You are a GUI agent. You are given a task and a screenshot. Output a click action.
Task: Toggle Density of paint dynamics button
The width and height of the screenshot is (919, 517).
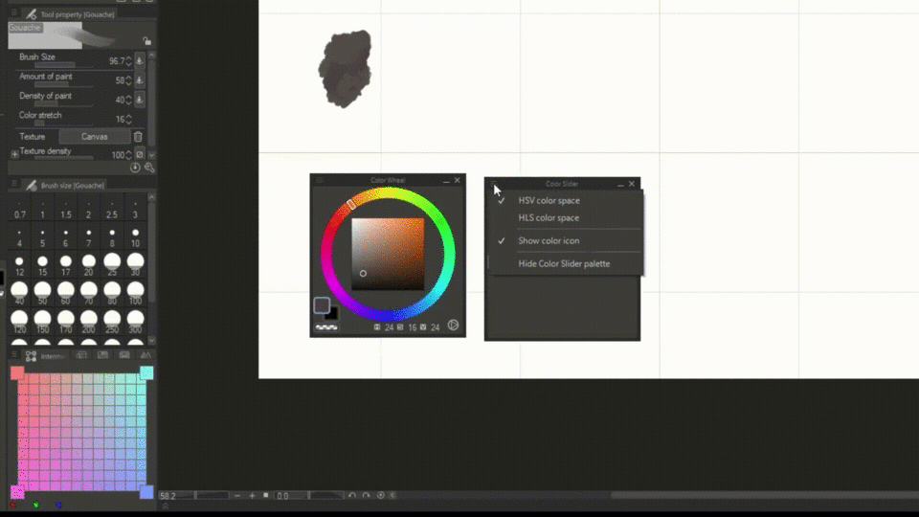point(140,99)
